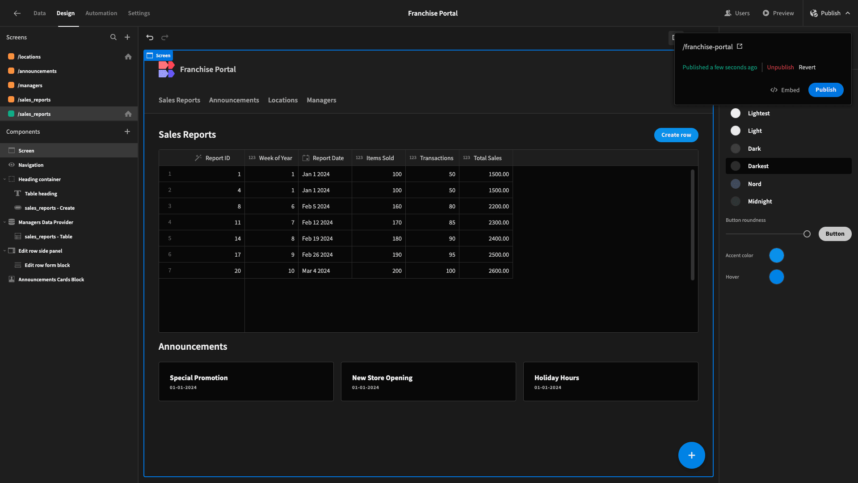Image resolution: width=858 pixels, height=483 pixels.
Task: Open the Settings tab
Action: [139, 13]
